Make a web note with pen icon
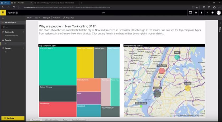The width and height of the screenshot is (222, 122). click(x=209, y=7)
